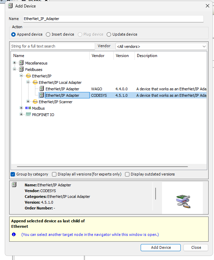Viewport: 214px width, 260px height.
Task: Click the CODESYS row description text
Action: click(x=171, y=95)
